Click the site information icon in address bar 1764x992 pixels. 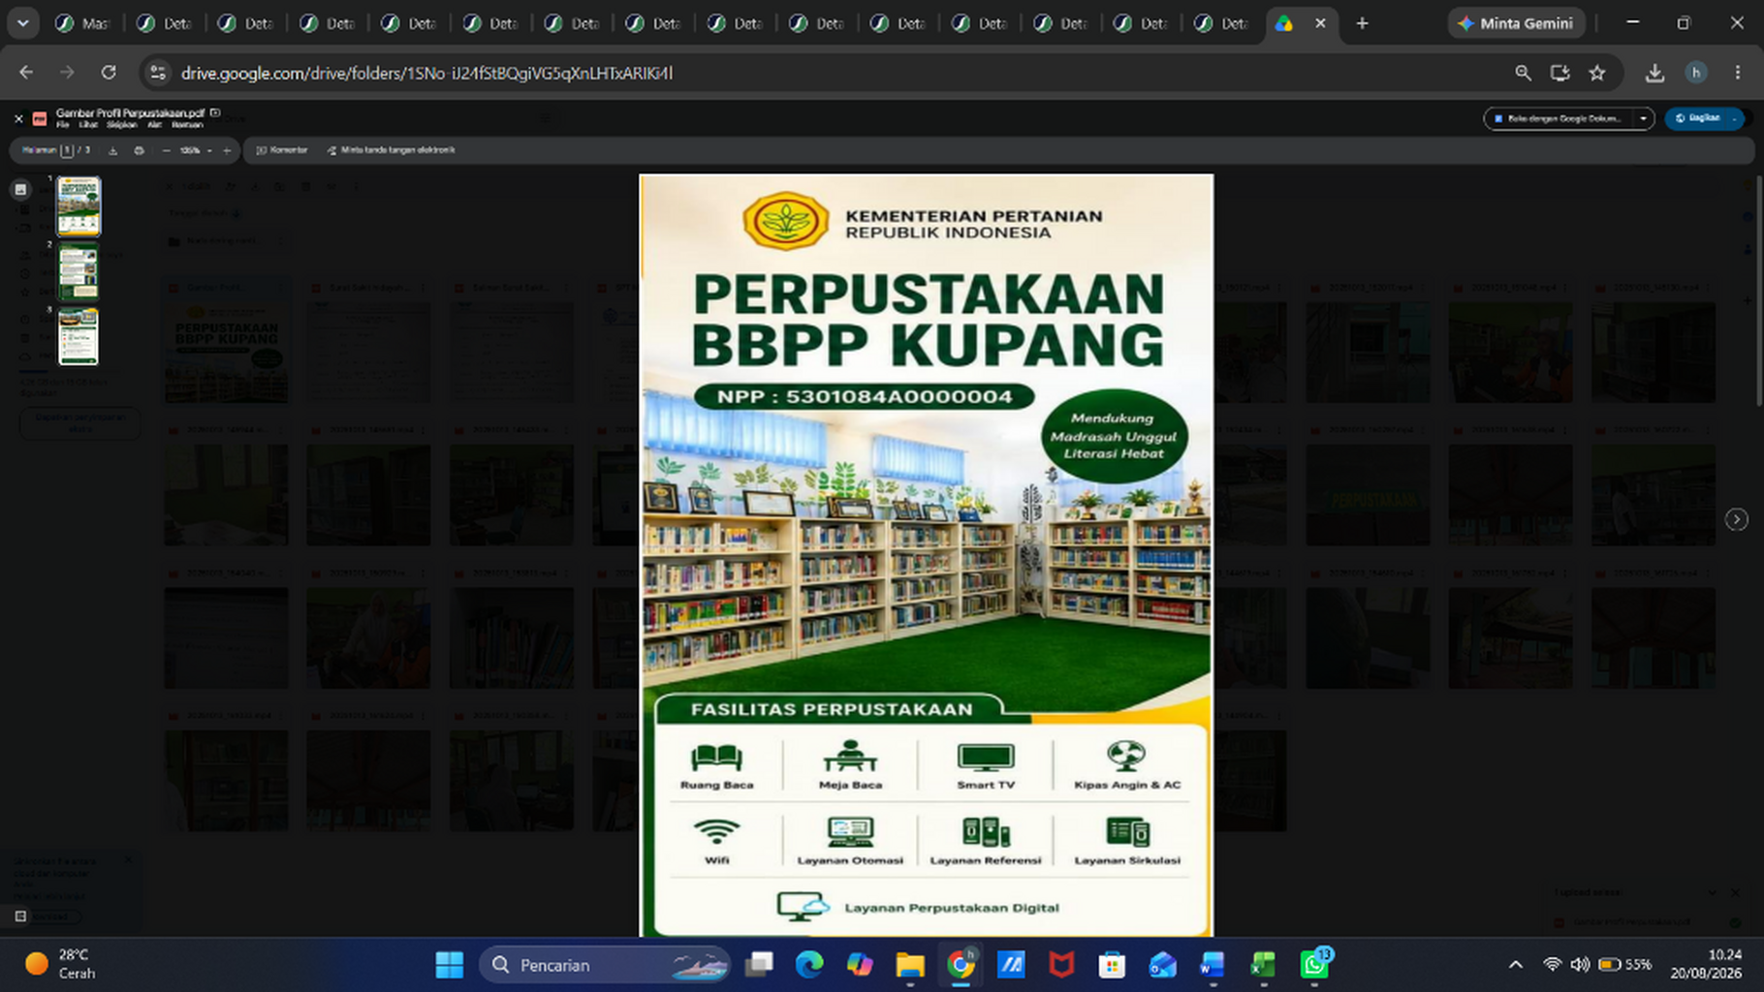(x=158, y=73)
